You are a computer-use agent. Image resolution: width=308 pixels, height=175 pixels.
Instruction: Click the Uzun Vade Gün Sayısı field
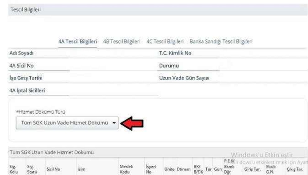pos(183,78)
